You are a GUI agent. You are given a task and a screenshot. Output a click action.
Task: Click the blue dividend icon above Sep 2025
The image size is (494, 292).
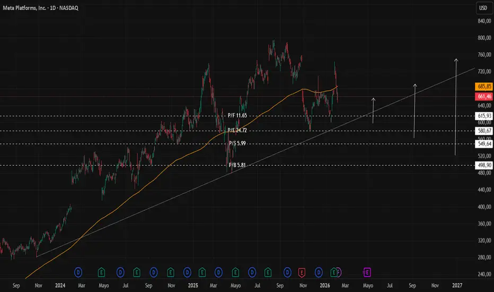[287, 272]
